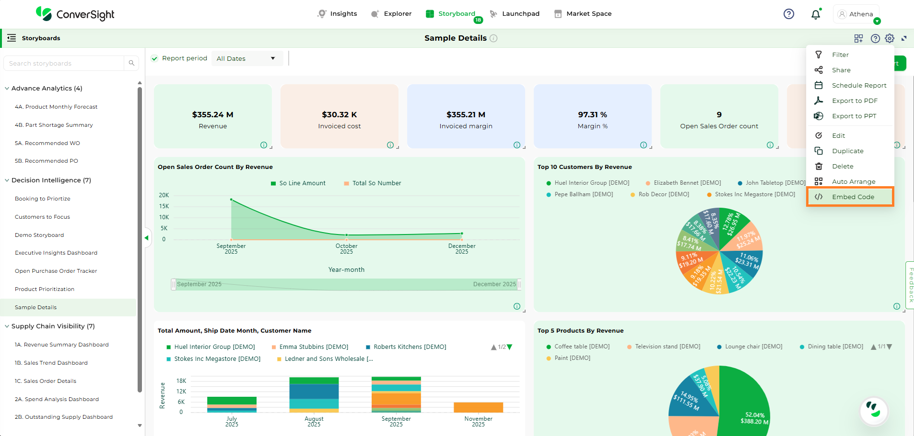Collapse the Supply Chain Visibility (7) group
The width and height of the screenshot is (914, 436).
7,326
